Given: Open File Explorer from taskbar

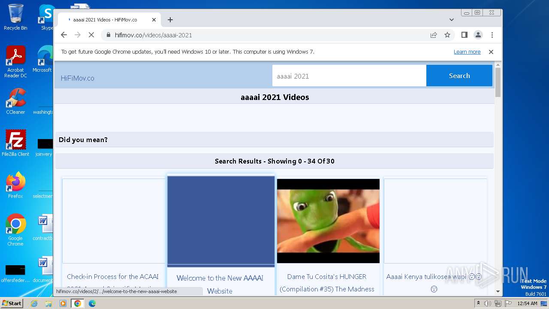Looking at the screenshot, I should point(48,303).
